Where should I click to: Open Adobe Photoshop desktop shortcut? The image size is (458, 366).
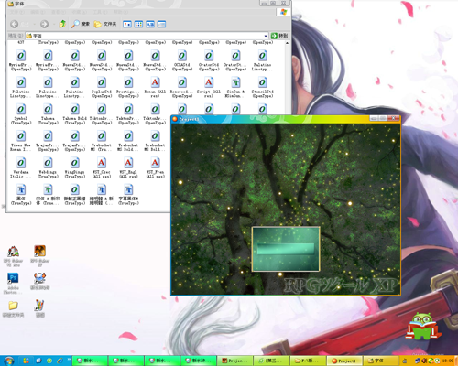13,284
